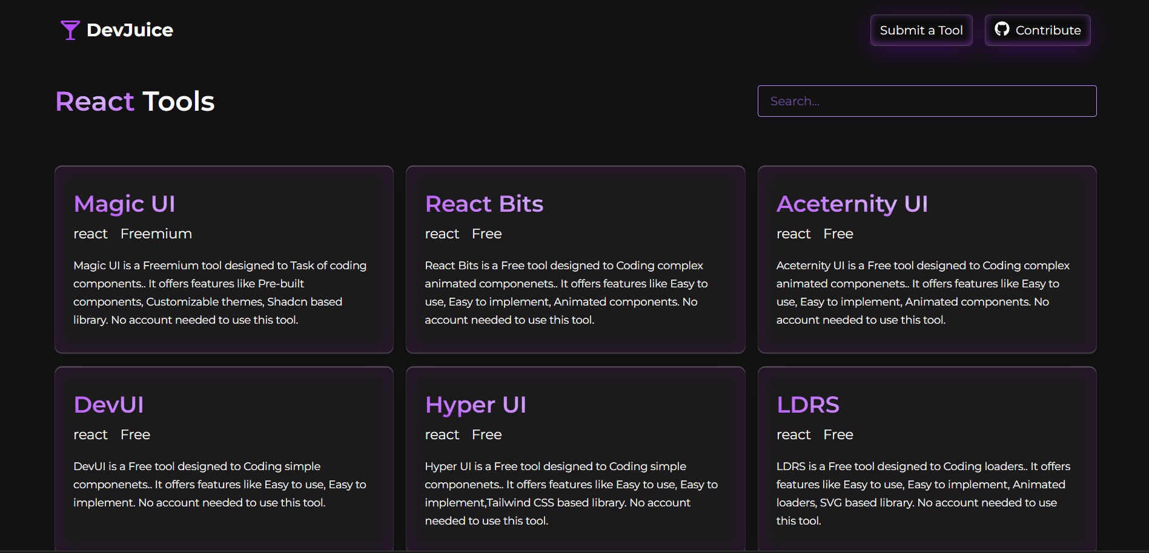Click the Free tag on LDRS card
This screenshot has height=553, width=1149.
(838, 434)
